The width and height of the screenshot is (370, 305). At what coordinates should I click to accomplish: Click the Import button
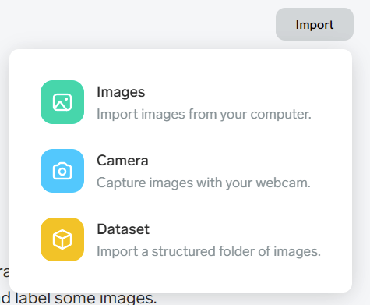[x=315, y=24]
